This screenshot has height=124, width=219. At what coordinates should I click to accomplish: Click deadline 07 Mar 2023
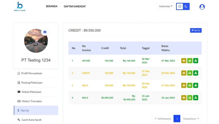168,61
